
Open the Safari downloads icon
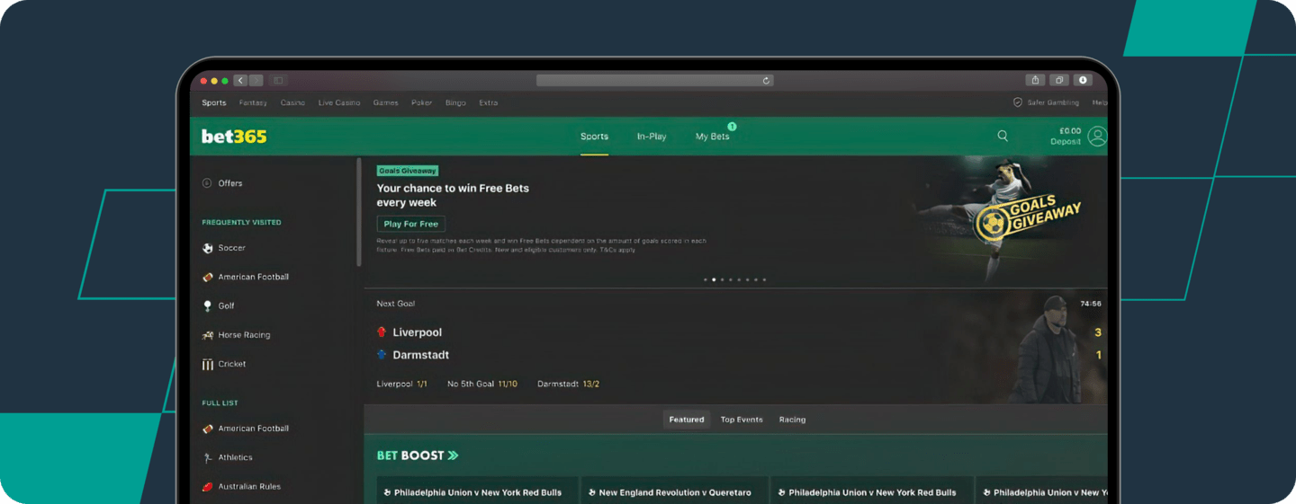(x=1083, y=81)
